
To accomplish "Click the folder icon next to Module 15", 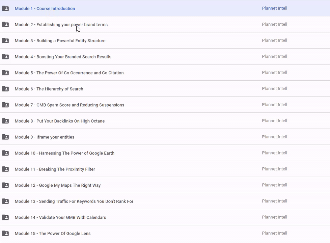I will click(5, 233).
